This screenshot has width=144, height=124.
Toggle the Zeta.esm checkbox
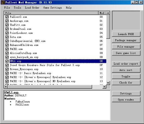(x=7, y=37)
